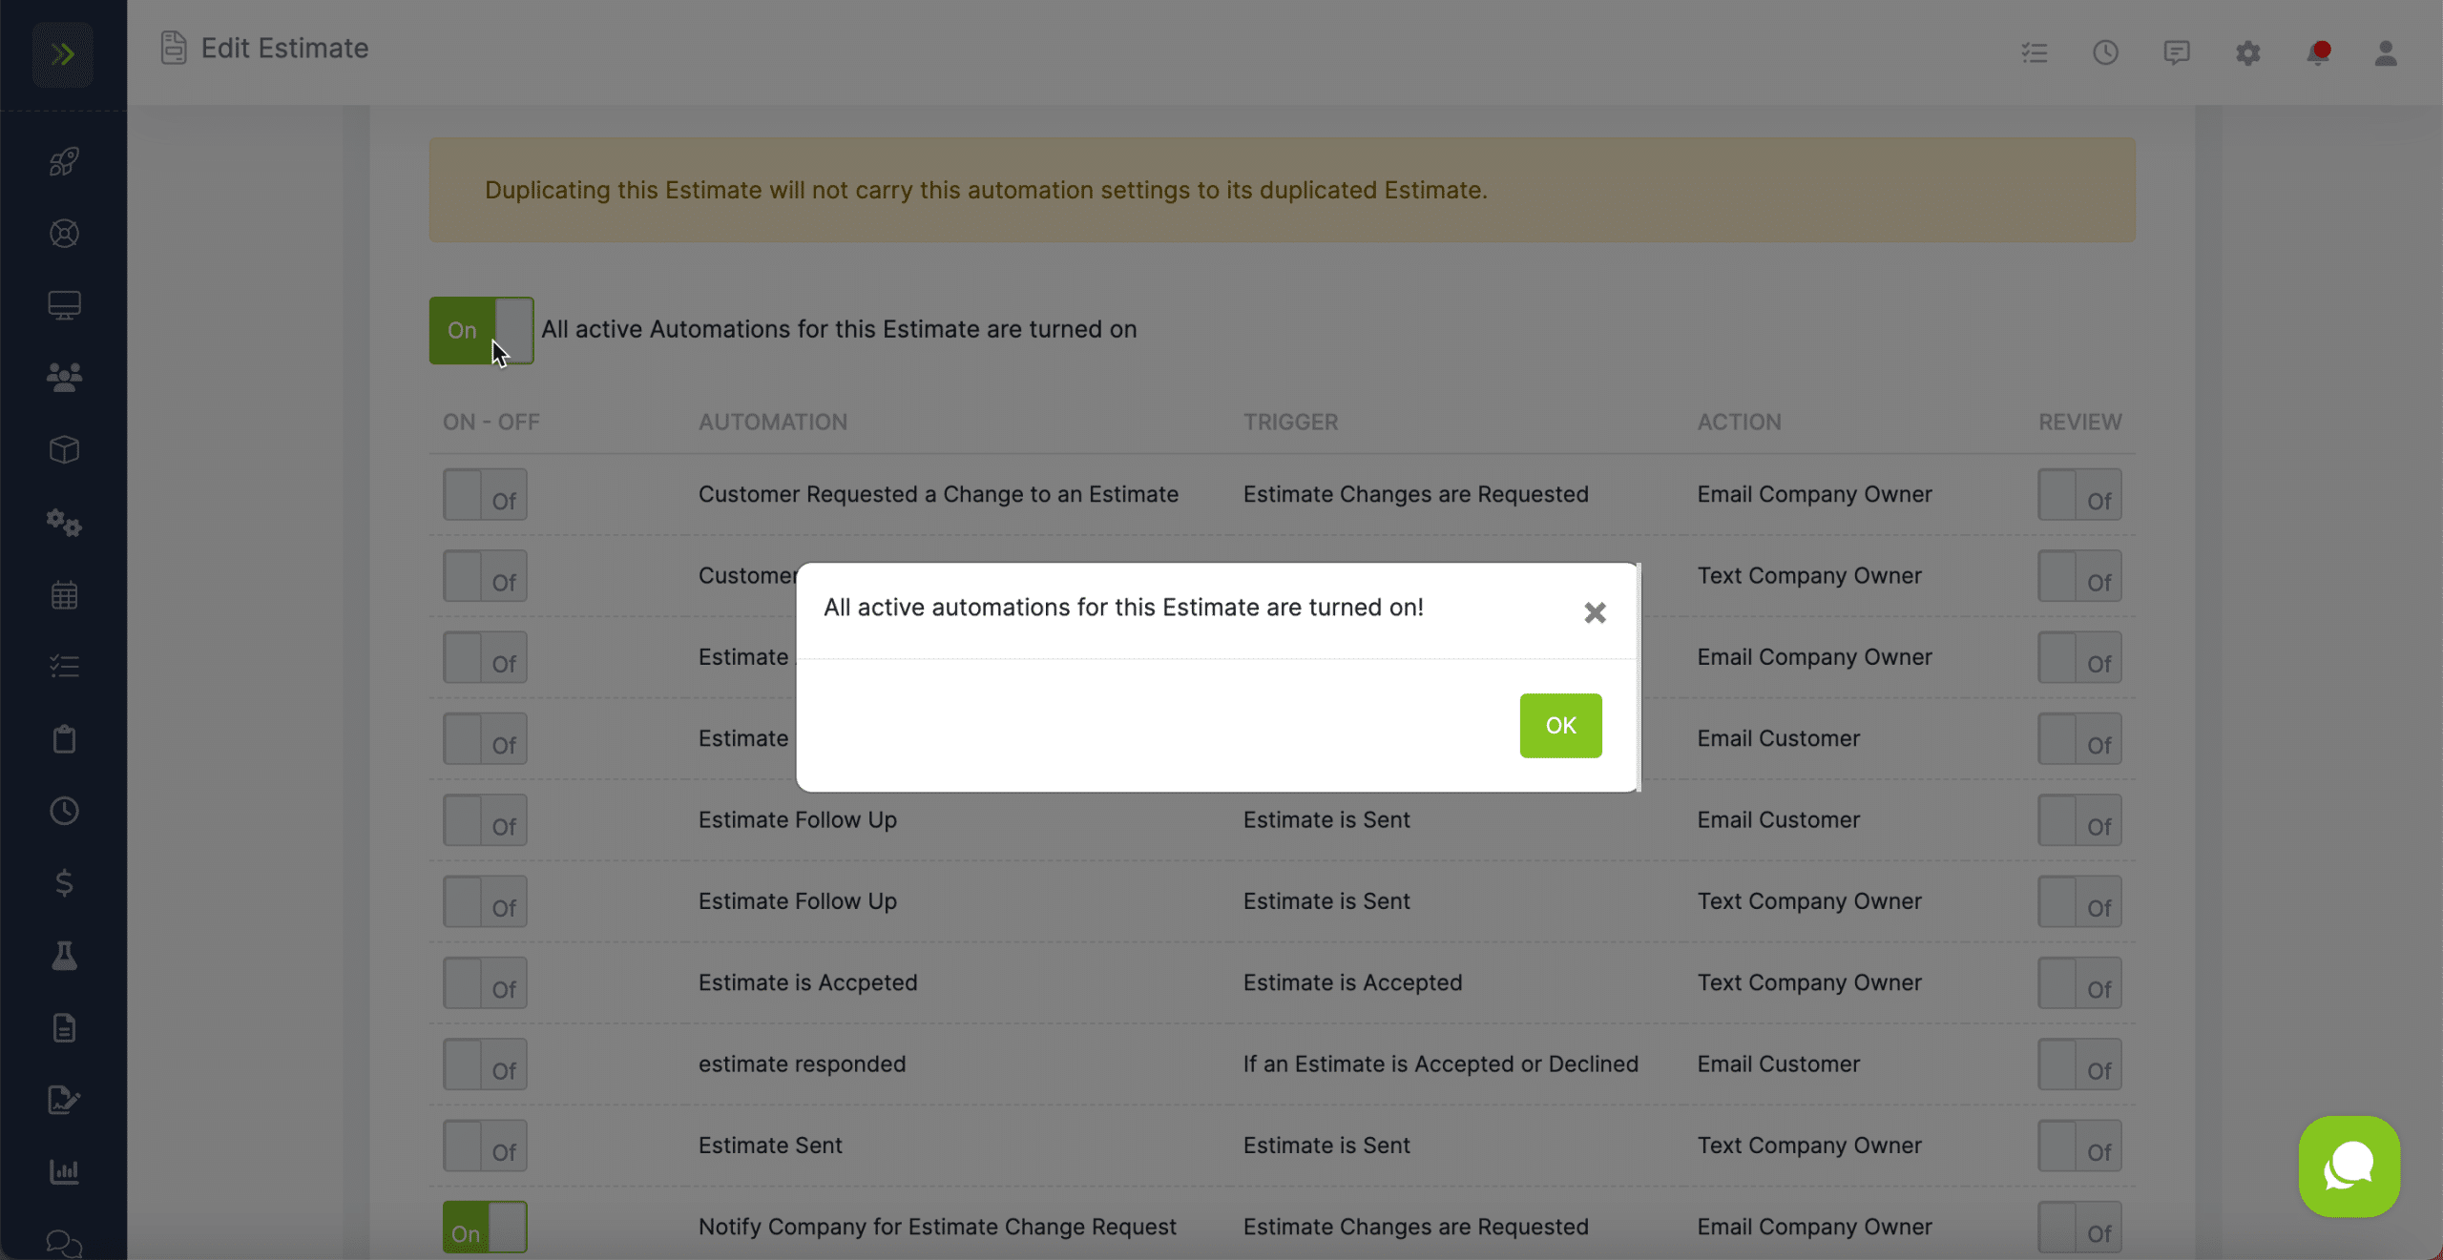Toggle review switch for Notify Company row

point(2079,1227)
